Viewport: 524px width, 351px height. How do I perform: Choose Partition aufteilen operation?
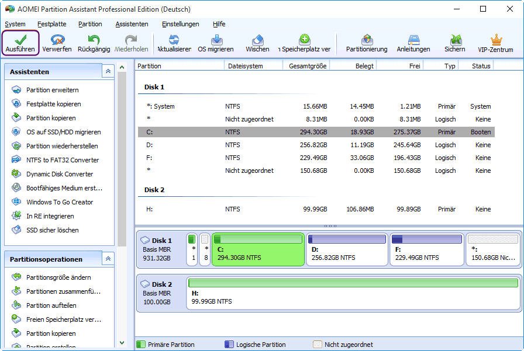[x=44, y=305]
